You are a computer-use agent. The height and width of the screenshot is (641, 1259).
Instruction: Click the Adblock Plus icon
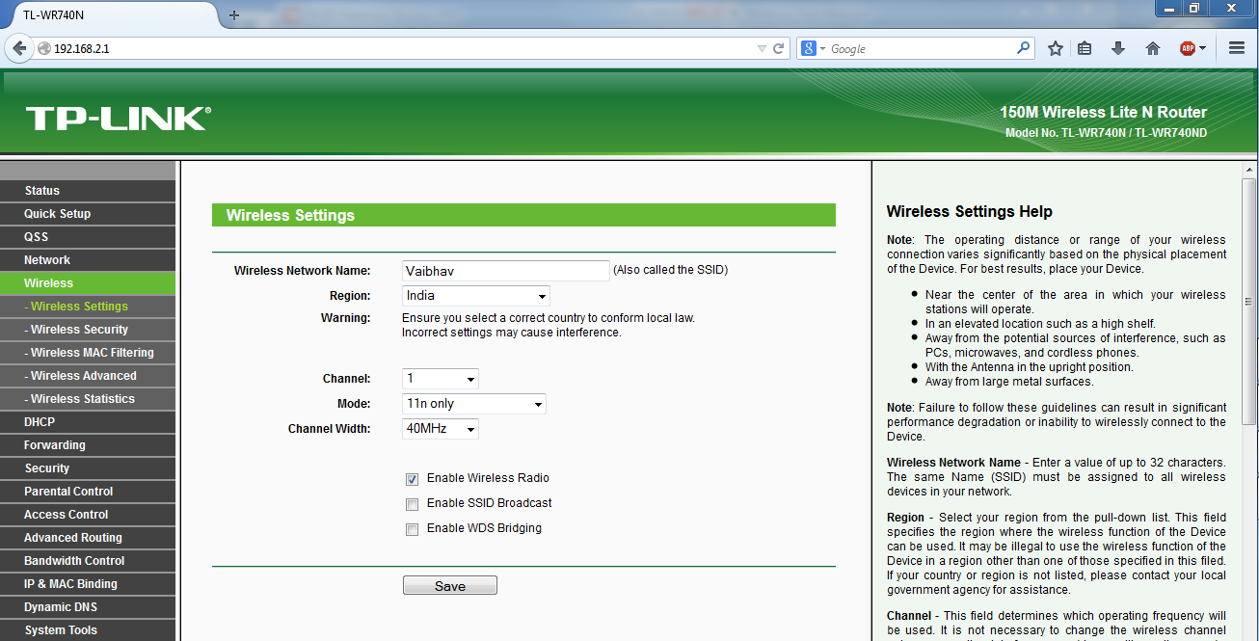point(1188,47)
